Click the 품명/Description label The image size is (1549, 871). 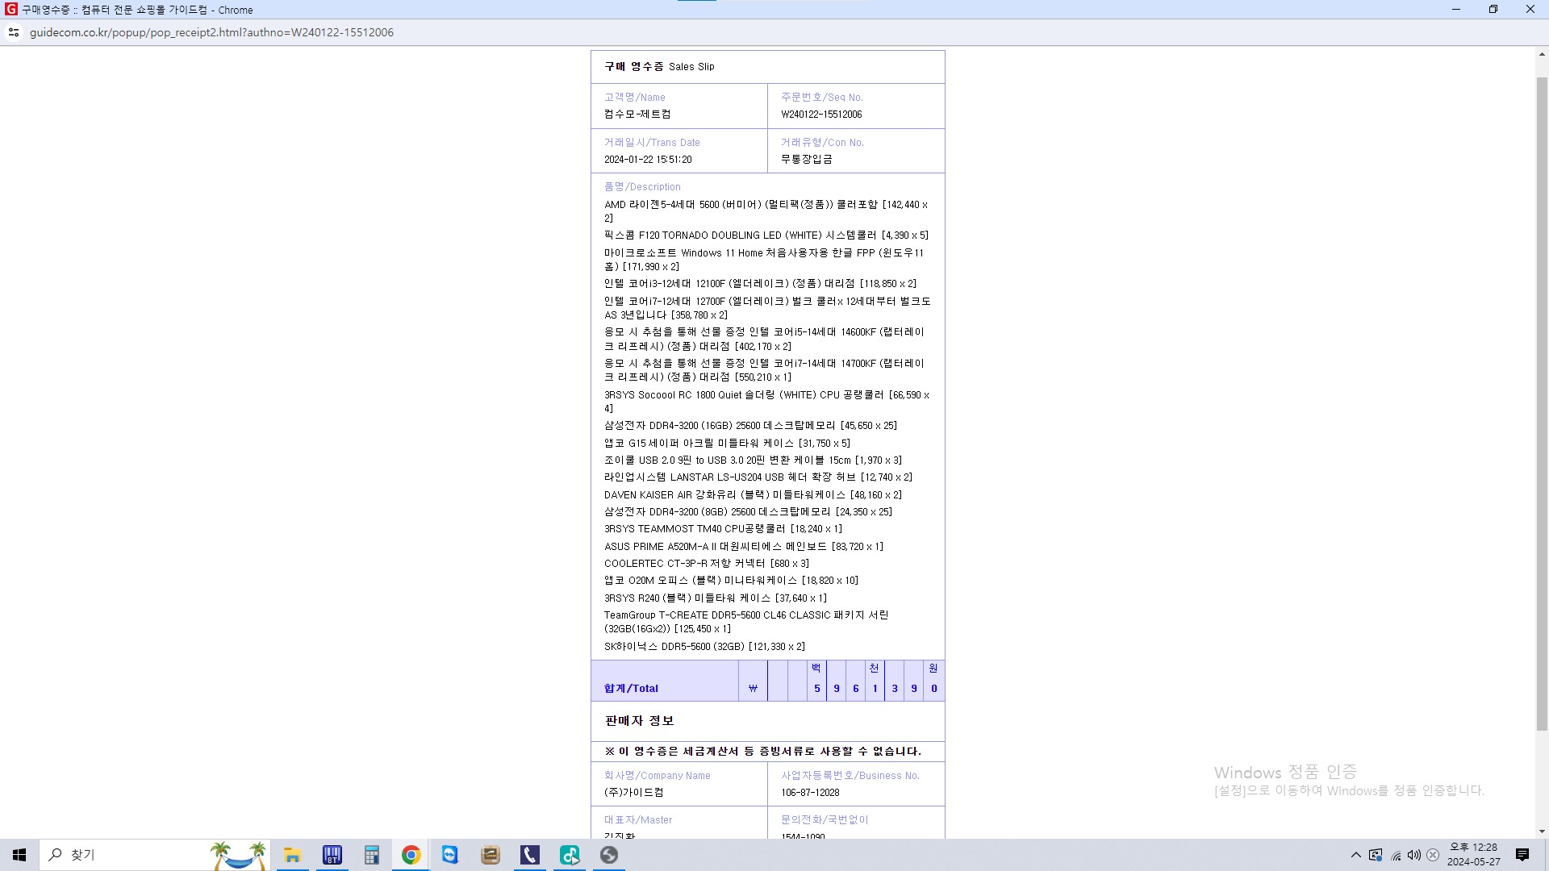[x=642, y=187]
